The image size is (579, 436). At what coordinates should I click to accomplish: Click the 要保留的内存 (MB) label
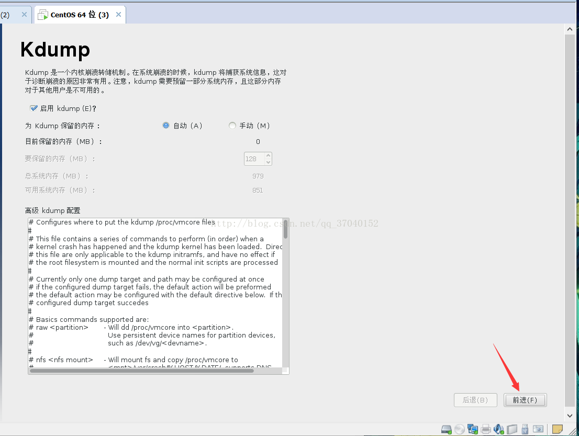click(x=60, y=159)
